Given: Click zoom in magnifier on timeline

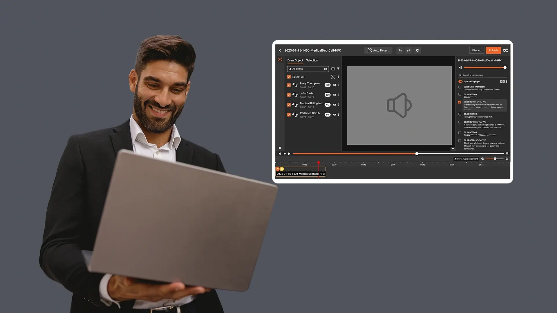Looking at the screenshot, I should click(507, 159).
